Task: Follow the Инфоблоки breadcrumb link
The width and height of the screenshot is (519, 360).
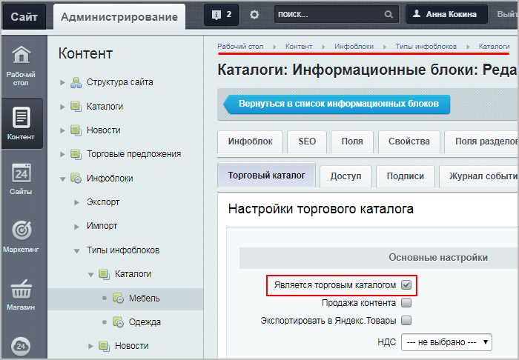Action: 354,46
